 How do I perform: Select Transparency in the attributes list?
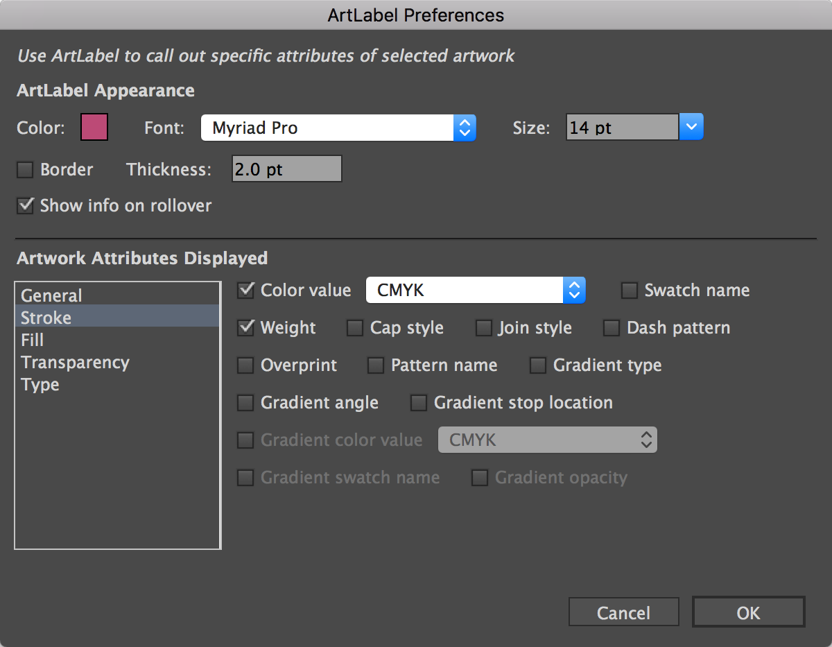[117, 362]
